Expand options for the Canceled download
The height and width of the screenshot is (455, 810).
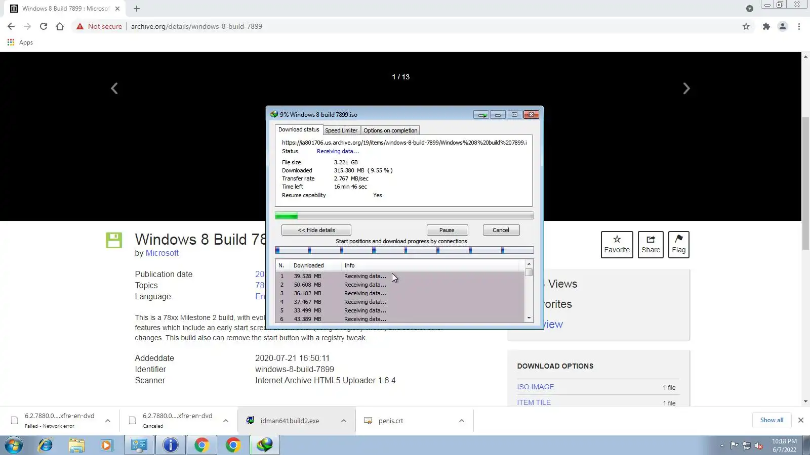226,421
